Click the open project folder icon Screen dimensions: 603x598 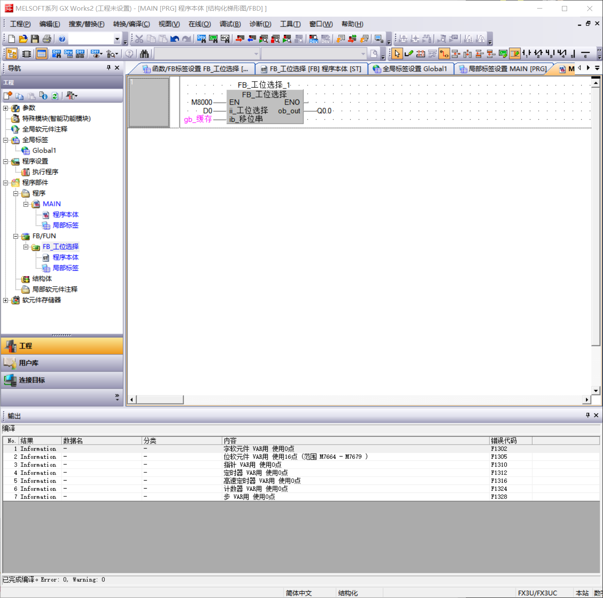[x=23, y=39]
